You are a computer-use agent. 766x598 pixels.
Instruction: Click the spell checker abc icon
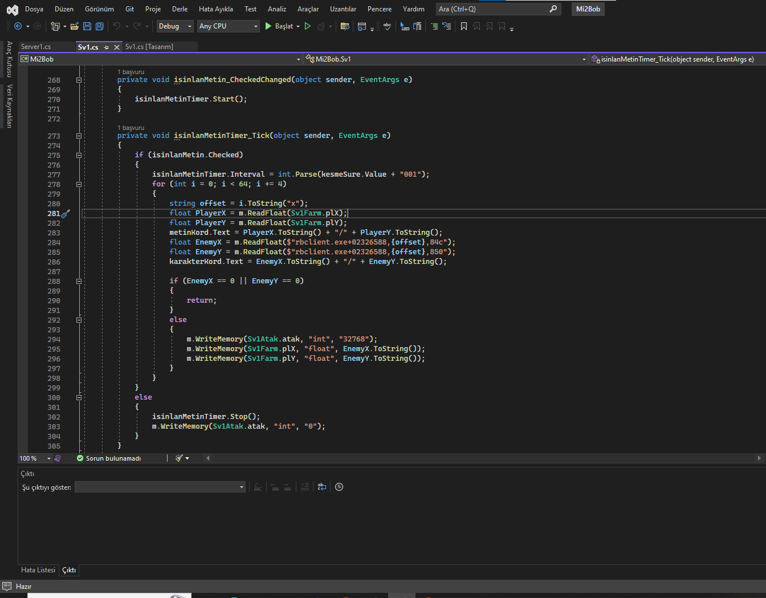click(x=388, y=26)
